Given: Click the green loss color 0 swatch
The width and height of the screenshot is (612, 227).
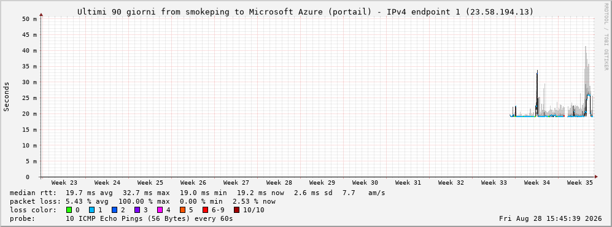Looking at the screenshot, I should pyautogui.click(x=69, y=210).
